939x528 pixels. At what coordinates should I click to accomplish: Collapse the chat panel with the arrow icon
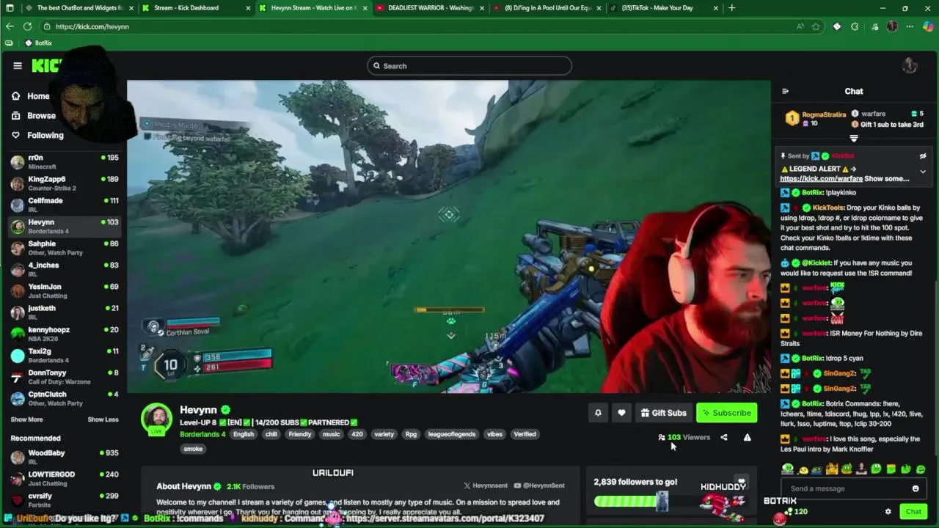[x=785, y=91]
